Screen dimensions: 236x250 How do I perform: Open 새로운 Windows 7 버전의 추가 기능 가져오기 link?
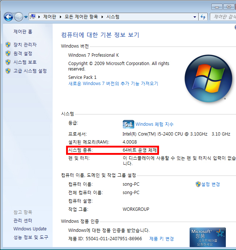113,84
